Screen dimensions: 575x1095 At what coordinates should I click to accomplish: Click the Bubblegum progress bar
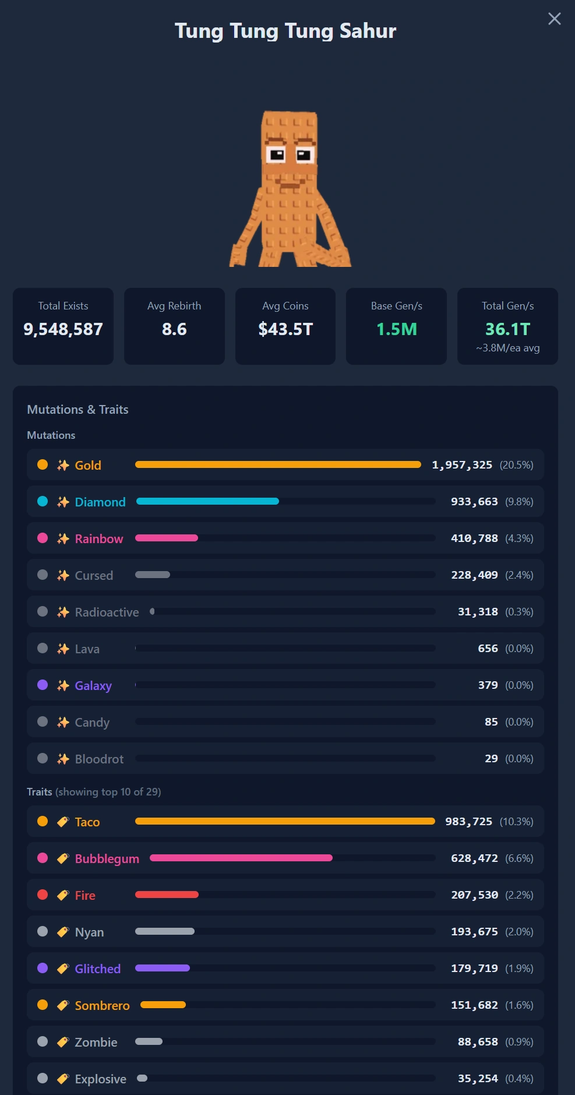(x=292, y=858)
